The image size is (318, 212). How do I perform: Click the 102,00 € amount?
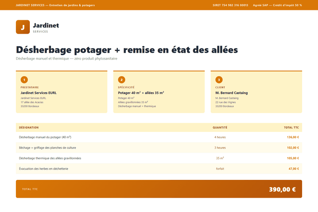[x=293, y=148]
